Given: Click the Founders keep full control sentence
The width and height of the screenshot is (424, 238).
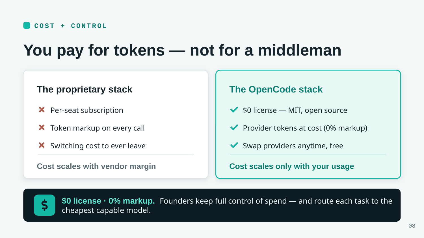Looking at the screenshot, I should (227, 206).
